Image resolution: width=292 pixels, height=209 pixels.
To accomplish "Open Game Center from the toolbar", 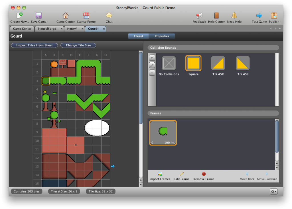I will click(66, 15).
